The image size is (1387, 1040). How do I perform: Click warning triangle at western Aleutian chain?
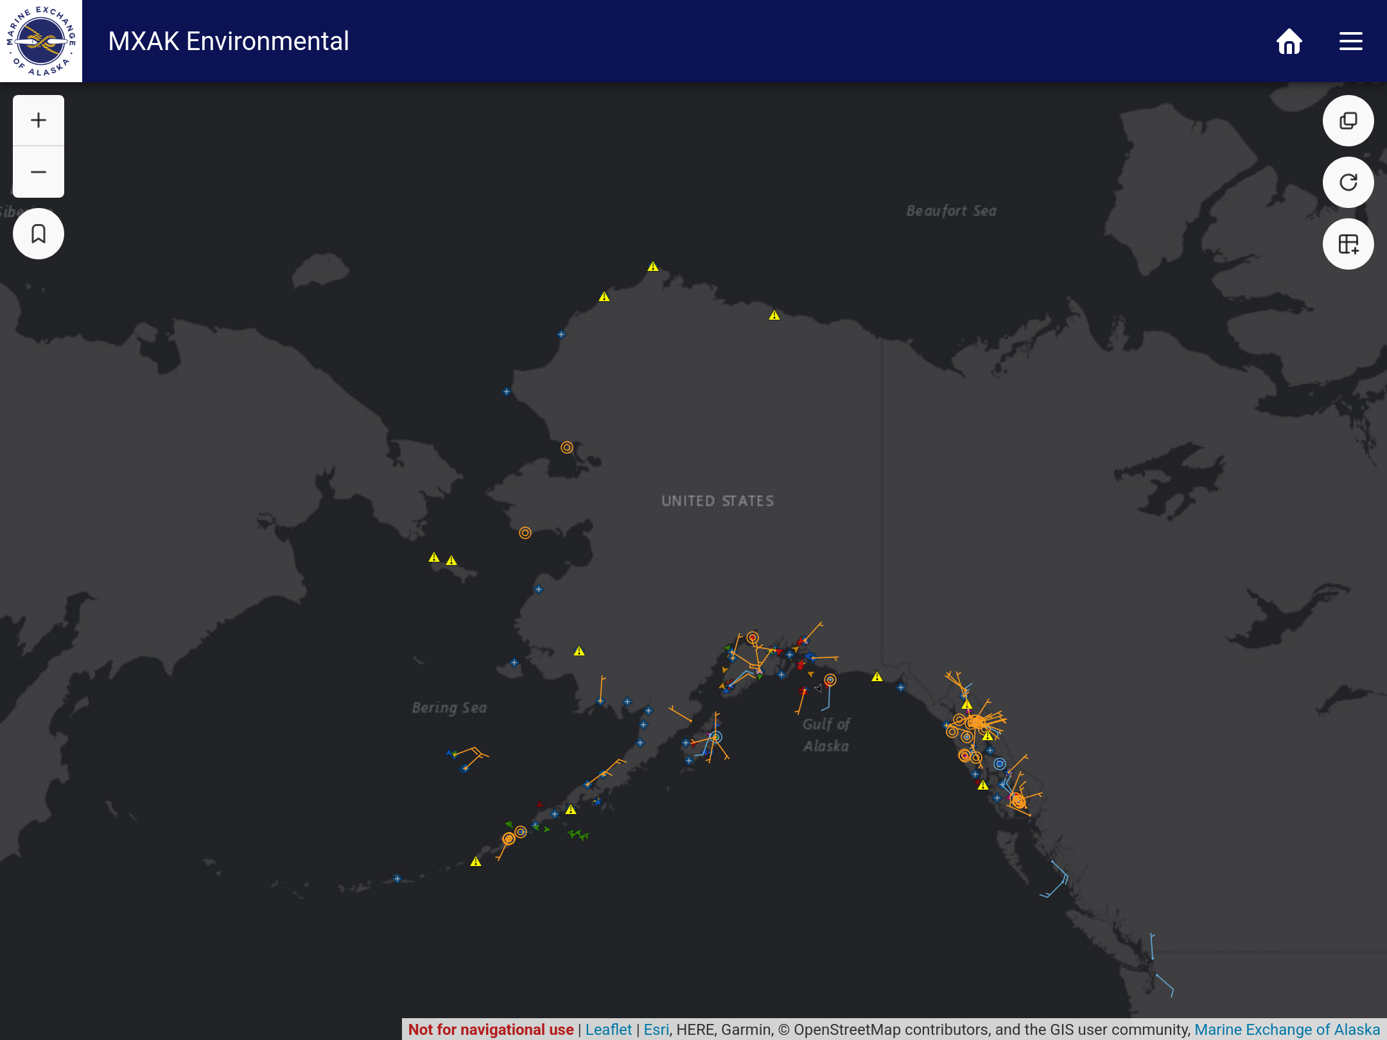point(476,862)
